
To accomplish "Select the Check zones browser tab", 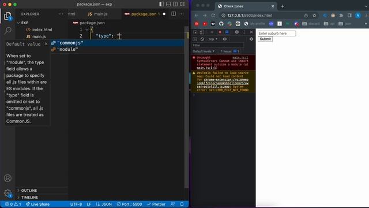I will click(246, 6).
